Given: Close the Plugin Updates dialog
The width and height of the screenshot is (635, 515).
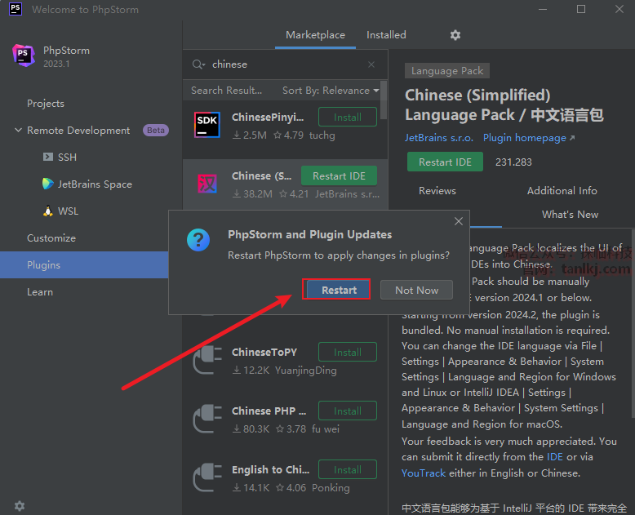Looking at the screenshot, I should pos(459,221).
